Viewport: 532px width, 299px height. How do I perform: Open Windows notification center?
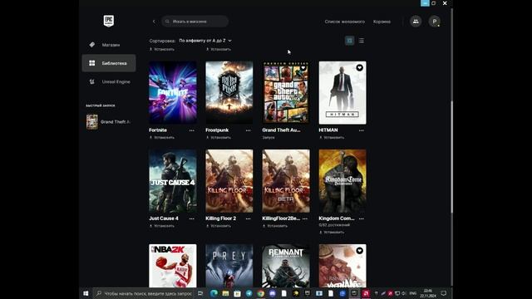click(x=443, y=293)
